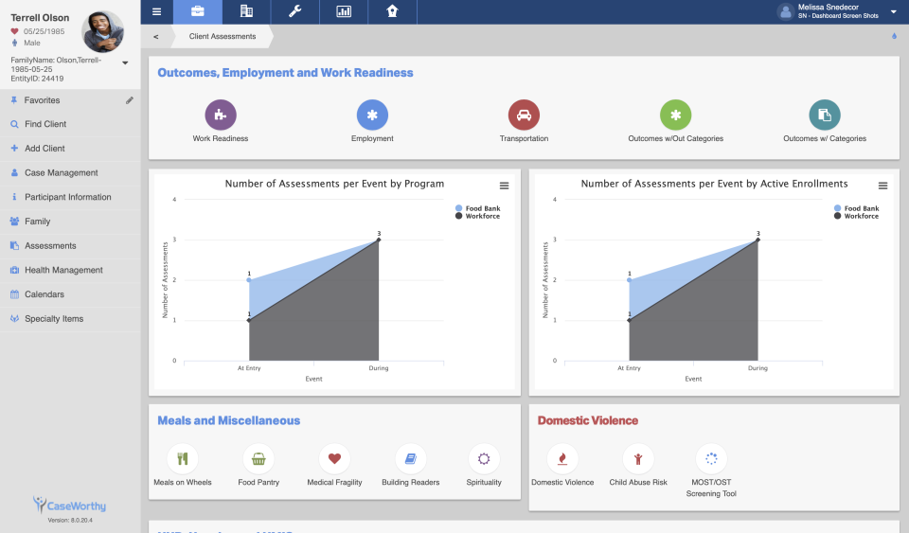Go back with the breadcrumb arrow
The image size is (909, 533).
[x=155, y=37]
